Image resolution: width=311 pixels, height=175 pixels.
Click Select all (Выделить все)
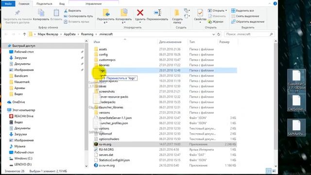coord(242,11)
